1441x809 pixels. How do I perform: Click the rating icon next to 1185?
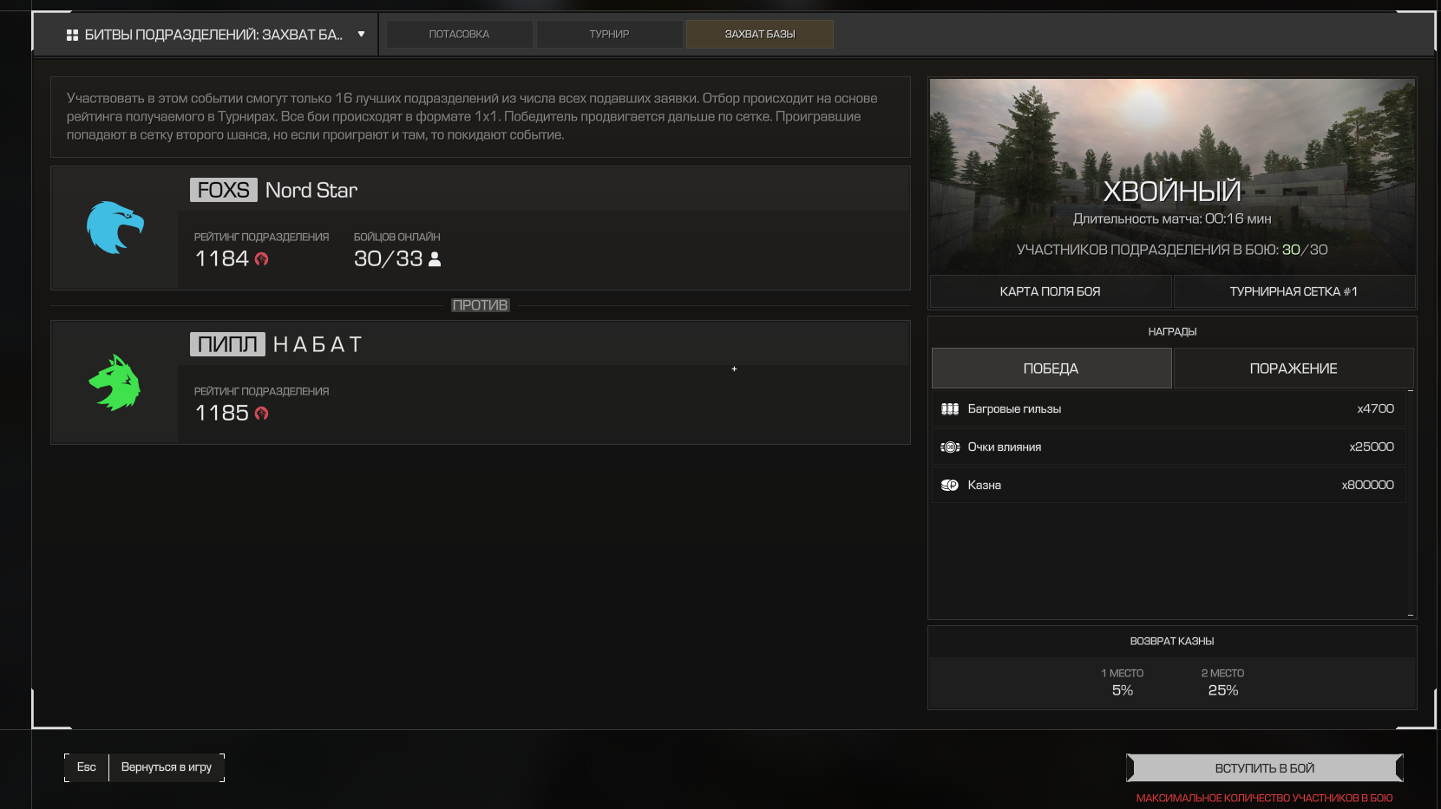pos(261,414)
